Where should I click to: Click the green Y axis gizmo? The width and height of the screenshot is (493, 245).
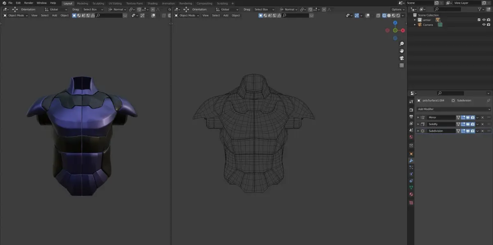[x=395, y=30]
